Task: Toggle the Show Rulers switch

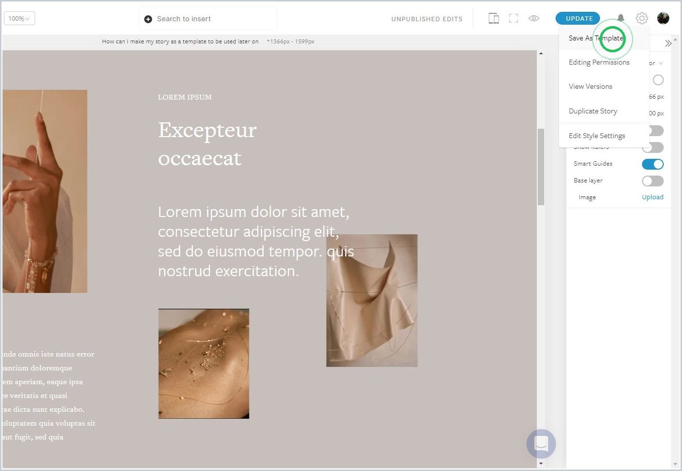Action: pos(652,147)
